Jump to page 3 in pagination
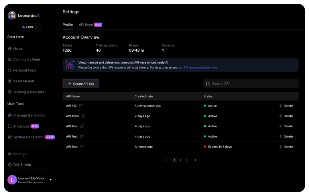The width and height of the screenshot is (309, 196). coord(187,160)
